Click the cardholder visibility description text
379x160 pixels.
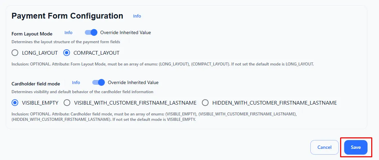[82, 92]
